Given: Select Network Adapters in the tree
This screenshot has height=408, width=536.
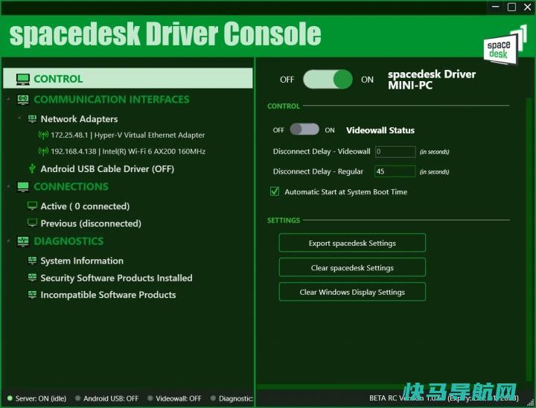Looking at the screenshot, I should (x=79, y=119).
